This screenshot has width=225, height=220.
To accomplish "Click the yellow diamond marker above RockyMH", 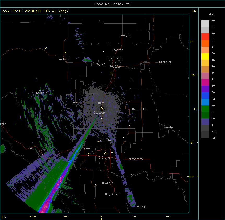I will [65, 53].
